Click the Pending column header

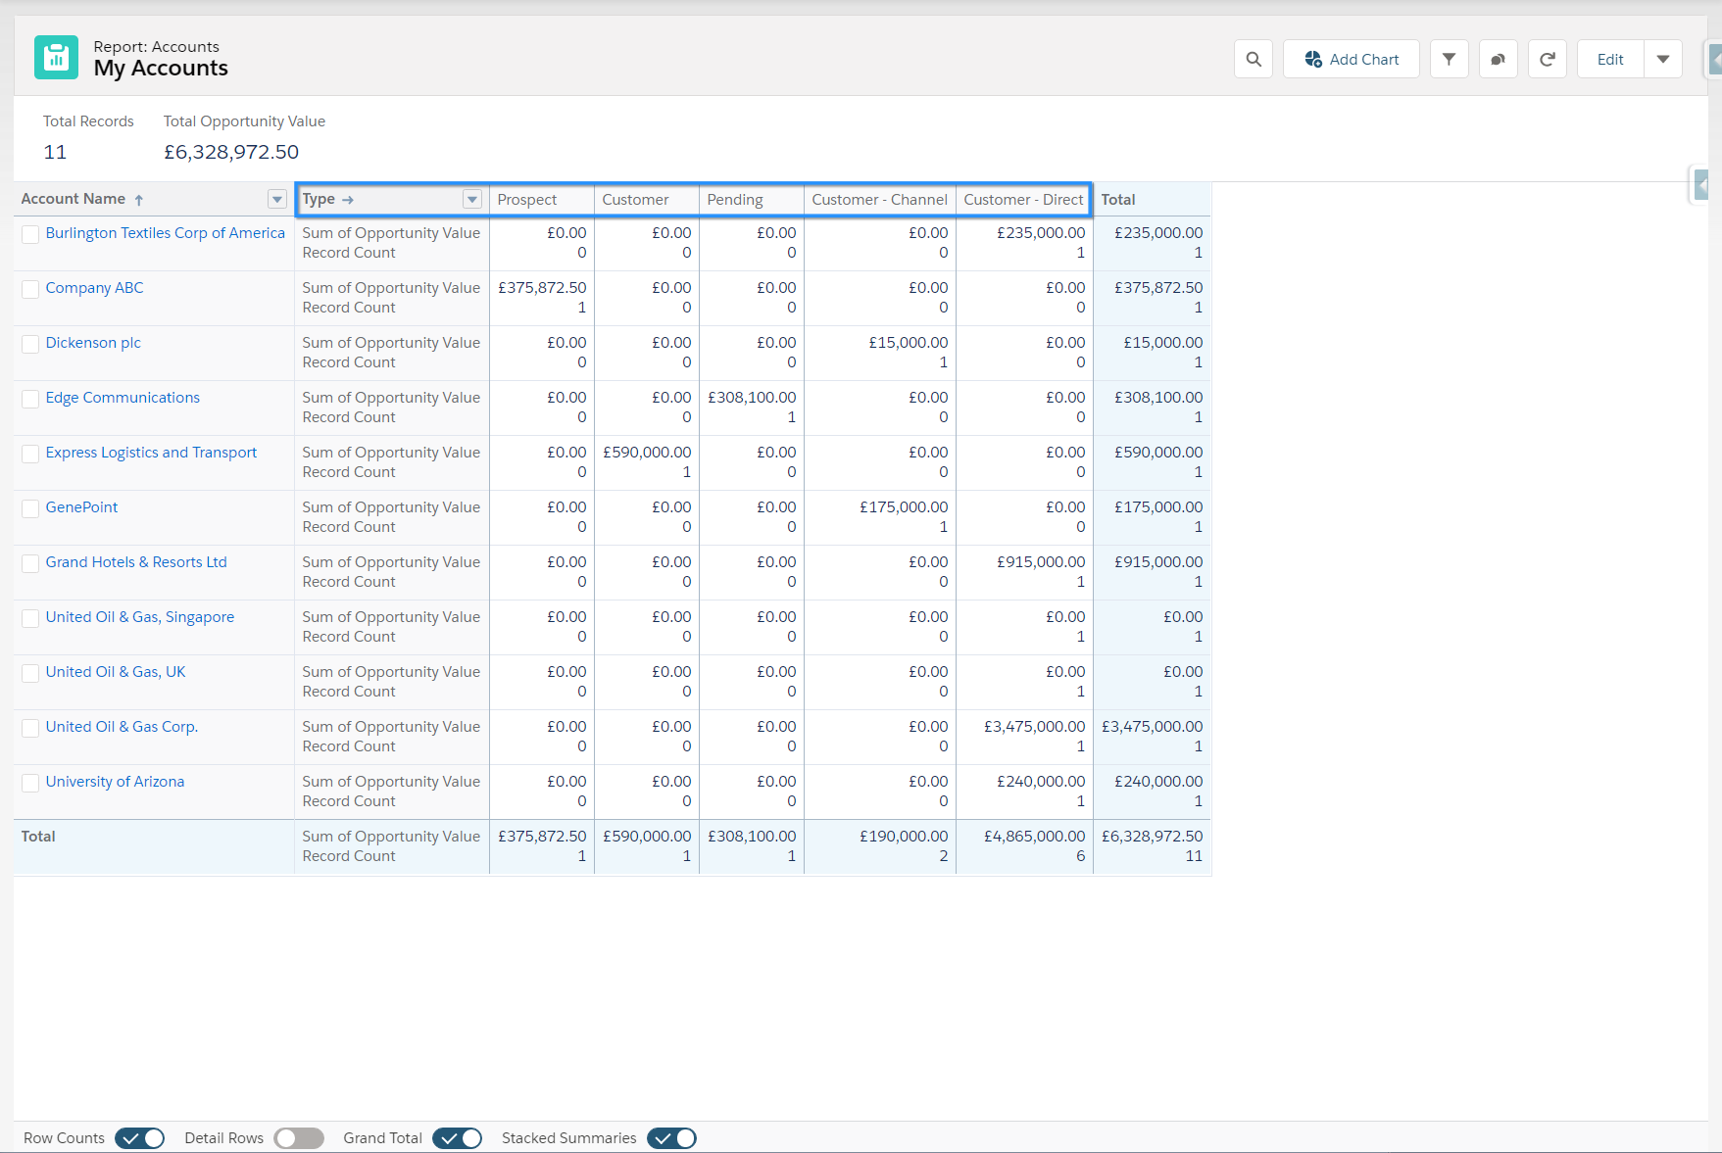click(735, 200)
